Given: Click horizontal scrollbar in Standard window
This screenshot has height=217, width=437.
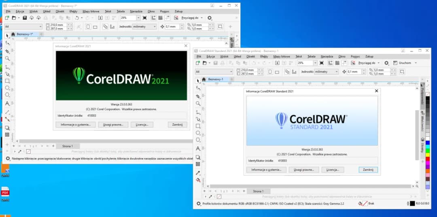Looking at the screenshot, I should (x=310, y=186).
